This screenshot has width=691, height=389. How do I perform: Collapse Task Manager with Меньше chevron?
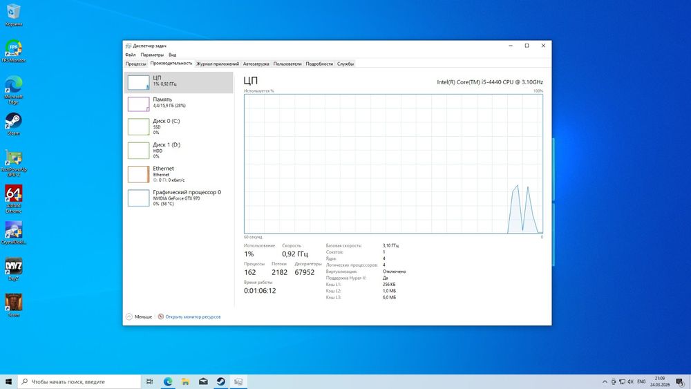pos(129,316)
